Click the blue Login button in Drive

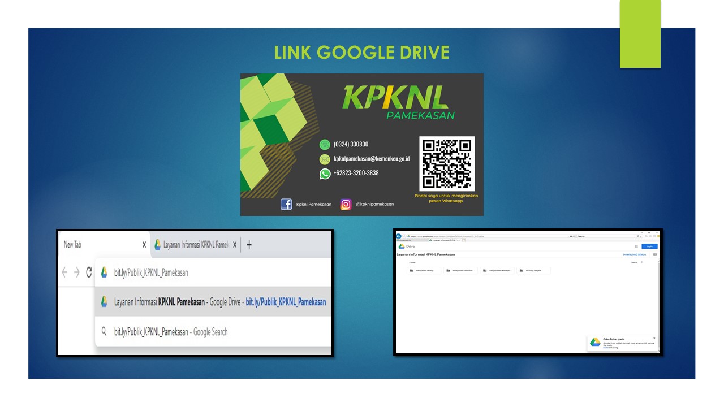(649, 246)
